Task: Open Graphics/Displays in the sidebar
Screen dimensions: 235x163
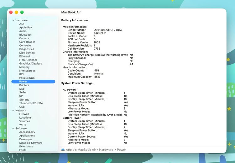Action: click(x=31, y=63)
